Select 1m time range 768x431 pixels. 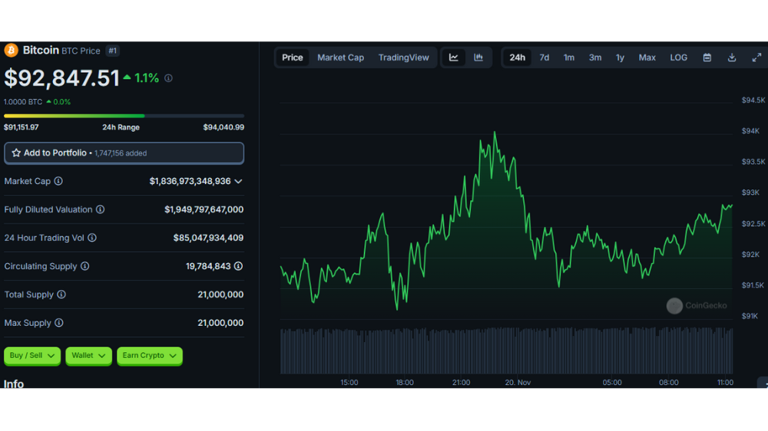coord(568,58)
